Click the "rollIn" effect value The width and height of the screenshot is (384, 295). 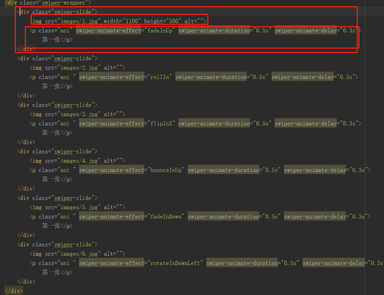[x=160, y=77]
